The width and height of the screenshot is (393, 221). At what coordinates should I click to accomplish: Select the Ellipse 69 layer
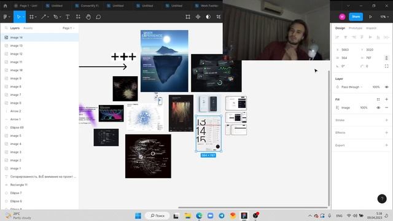coord(39,128)
